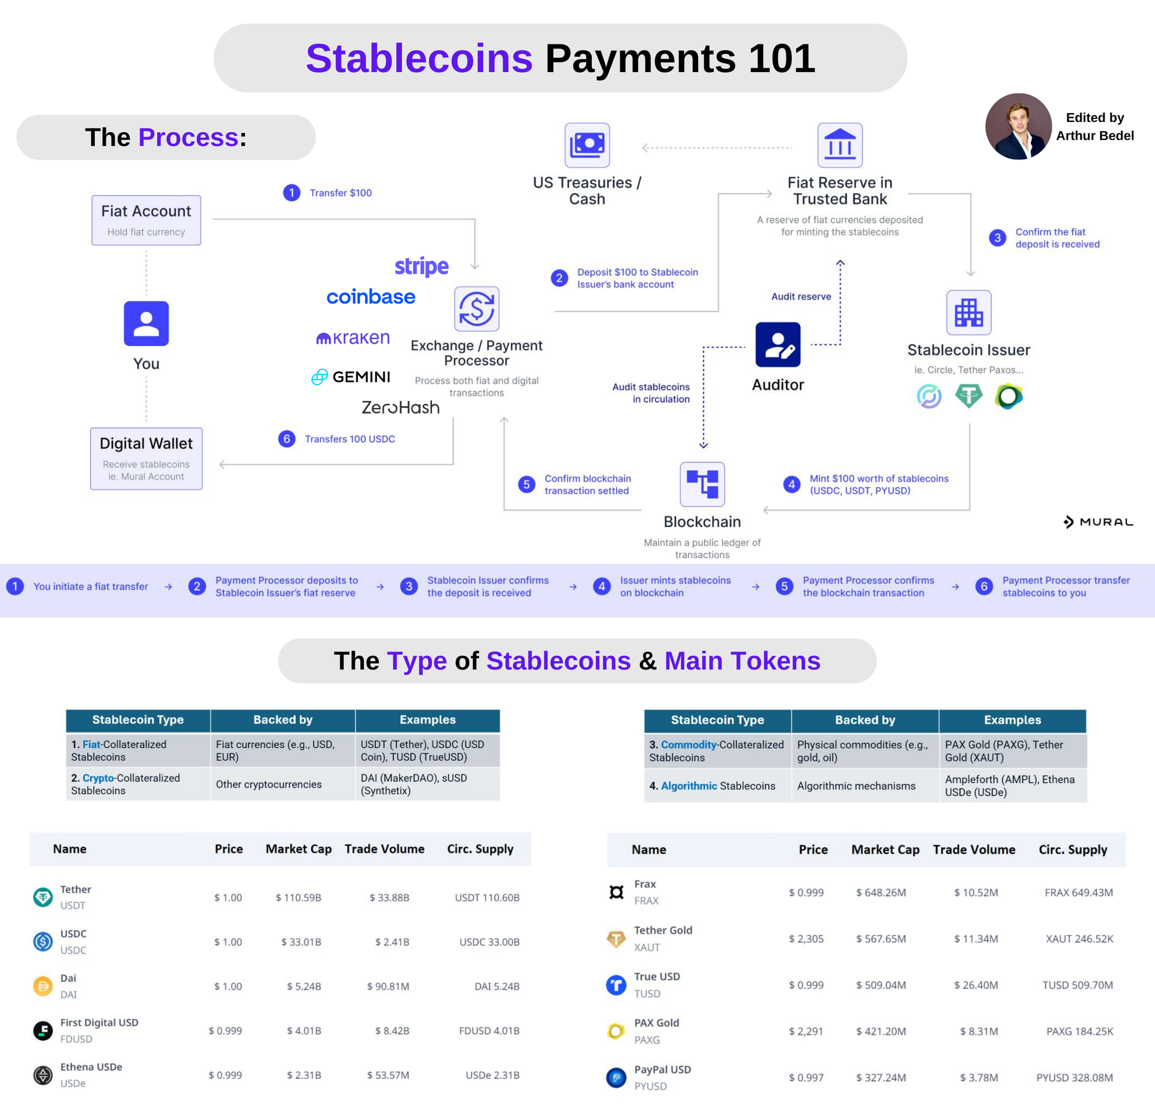Click the Fiat Reserve bank icon
The height and width of the screenshot is (1109, 1155).
click(840, 145)
